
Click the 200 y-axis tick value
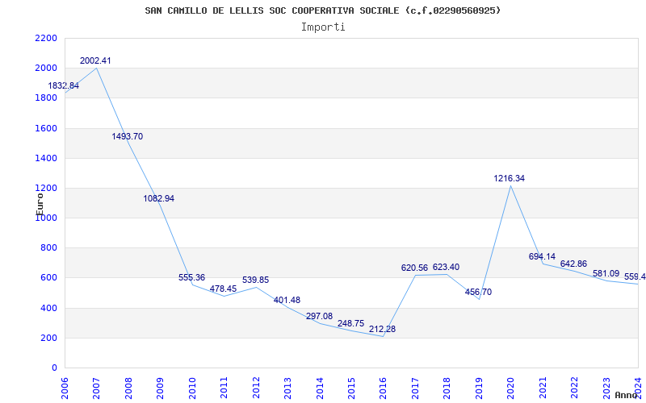point(48,338)
